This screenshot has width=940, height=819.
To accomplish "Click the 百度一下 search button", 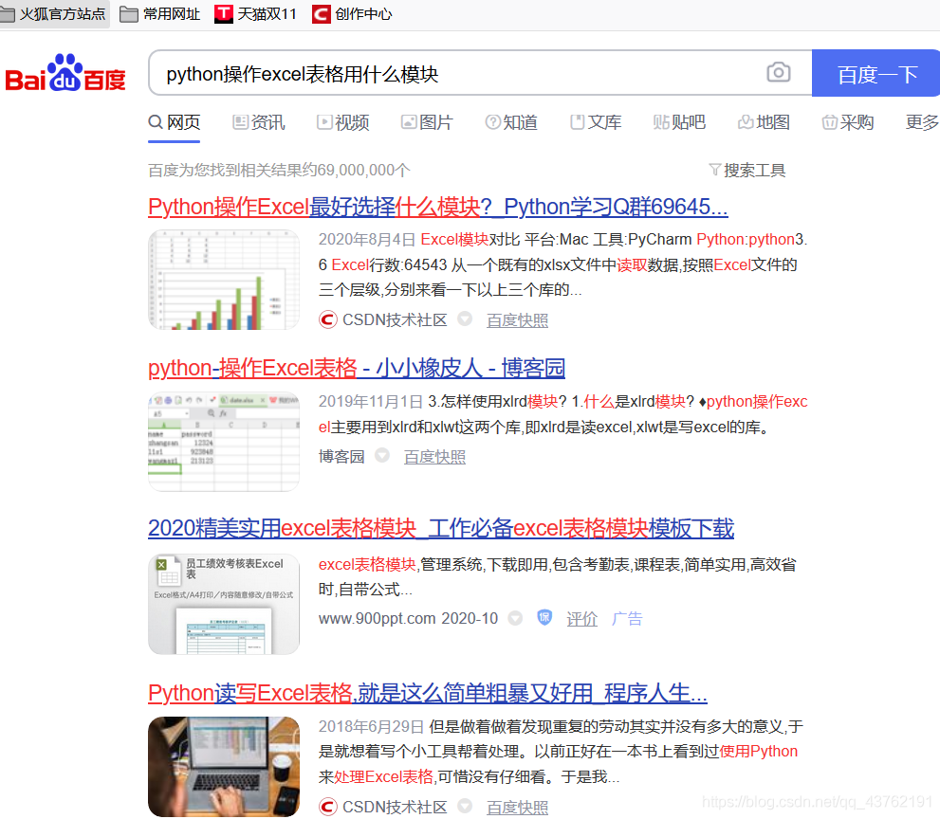I will point(875,73).
